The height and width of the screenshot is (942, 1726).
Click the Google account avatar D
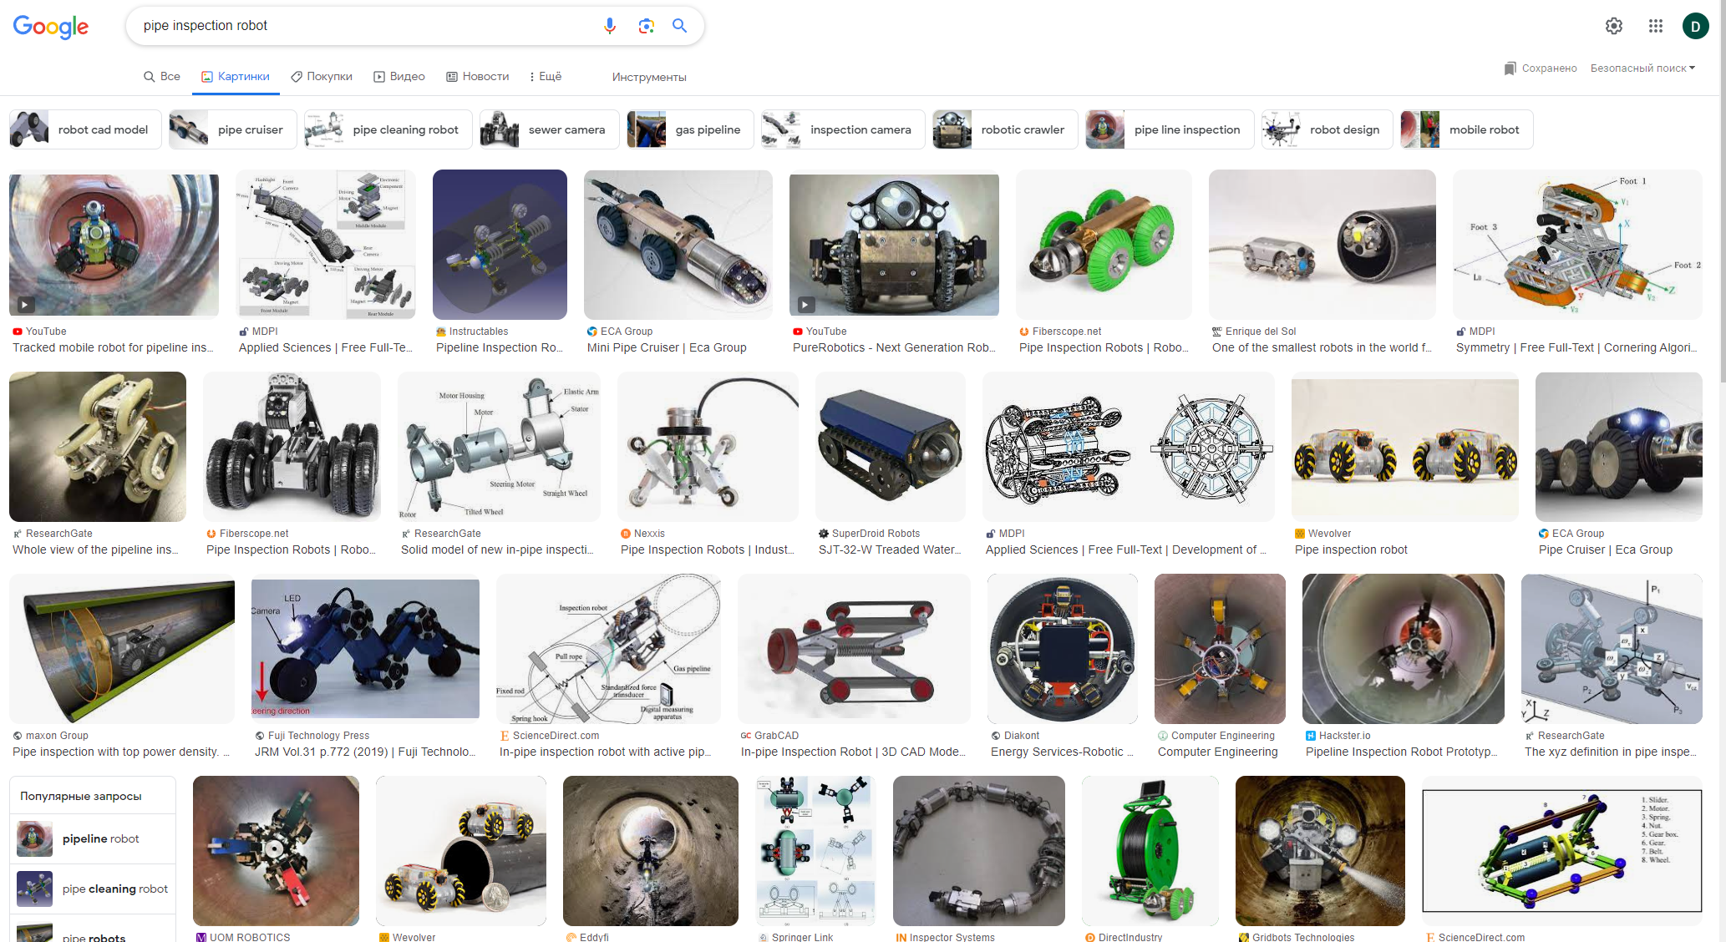pyautogui.click(x=1695, y=27)
